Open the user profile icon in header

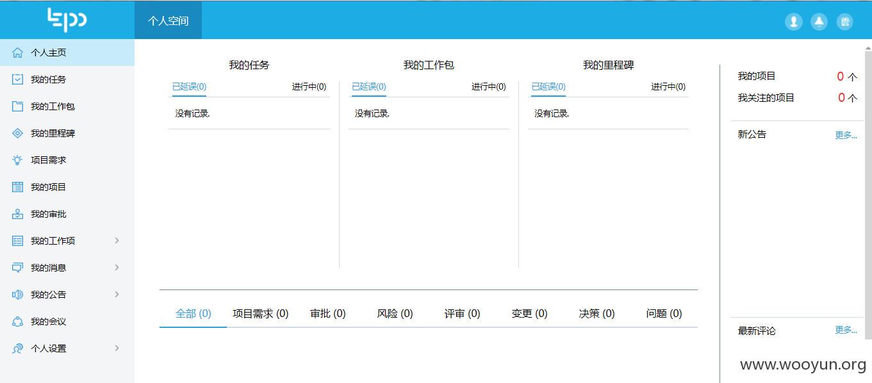pos(794,22)
